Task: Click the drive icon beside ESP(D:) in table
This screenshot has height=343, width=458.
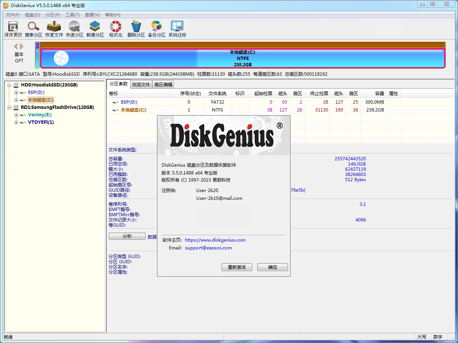Action: (116, 102)
